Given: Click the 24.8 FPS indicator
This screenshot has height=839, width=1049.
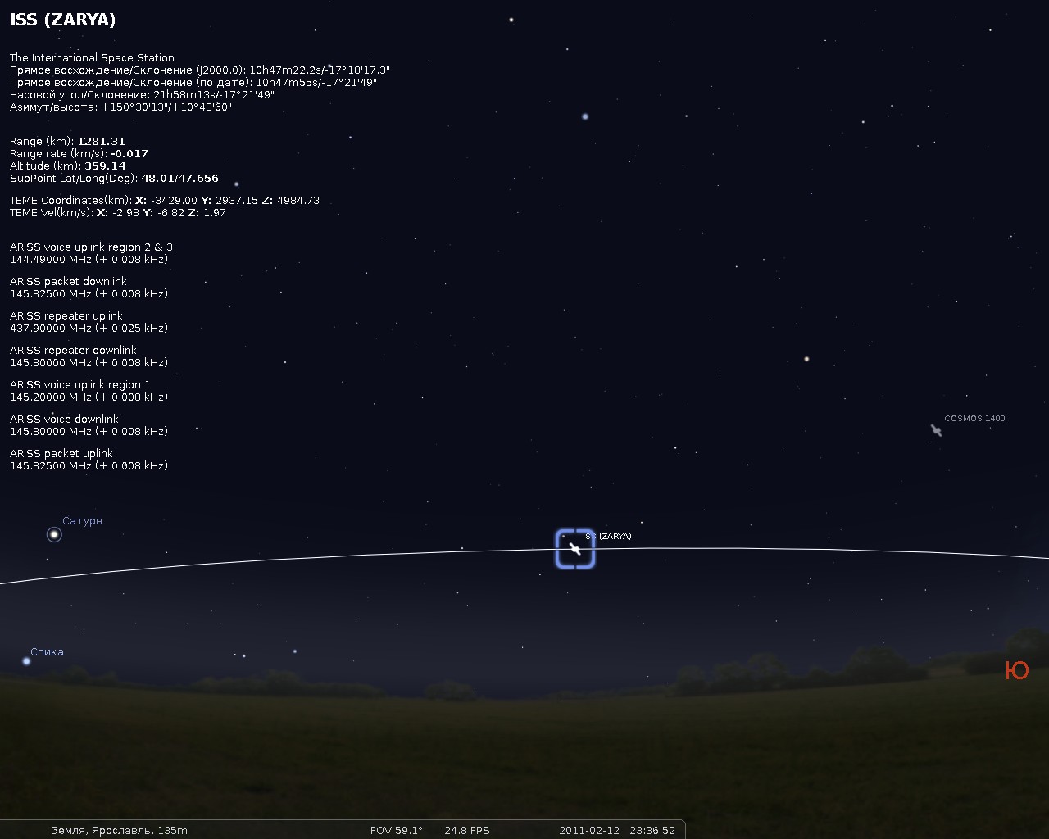Looking at the screenshot, I should tap(467, 830).
